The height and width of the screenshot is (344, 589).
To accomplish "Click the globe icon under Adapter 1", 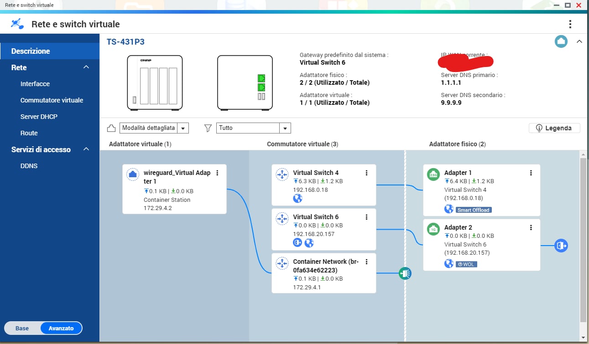I will click(449, 209).
